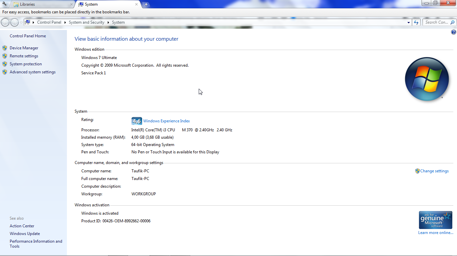Expand arrow after System and Security breadcrumb

[108, 22]
